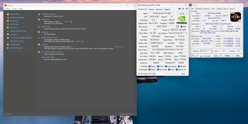This screenshot has width=248, height=124.
Task: Click the Verkkoyhteydet network icon in sidebar
Action: pos(8,48)
